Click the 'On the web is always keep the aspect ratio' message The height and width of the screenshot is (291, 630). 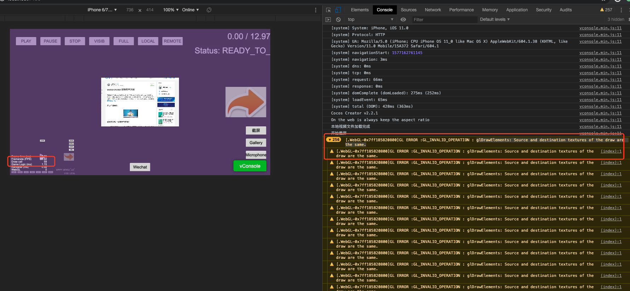(380, 120)
